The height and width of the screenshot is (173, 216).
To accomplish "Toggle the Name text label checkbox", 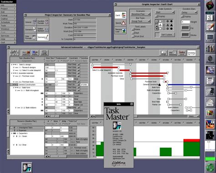I will [133, 29].
